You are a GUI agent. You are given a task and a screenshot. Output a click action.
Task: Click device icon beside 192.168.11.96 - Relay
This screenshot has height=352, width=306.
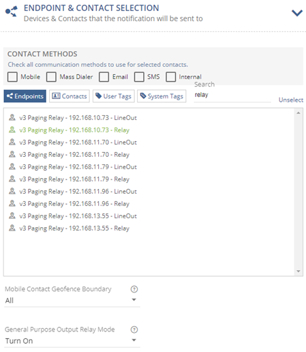(x=12, y=203)
